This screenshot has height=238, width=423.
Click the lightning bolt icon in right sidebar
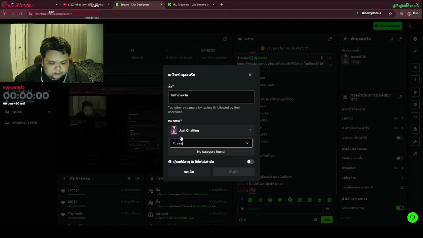(x=415, y=80)
